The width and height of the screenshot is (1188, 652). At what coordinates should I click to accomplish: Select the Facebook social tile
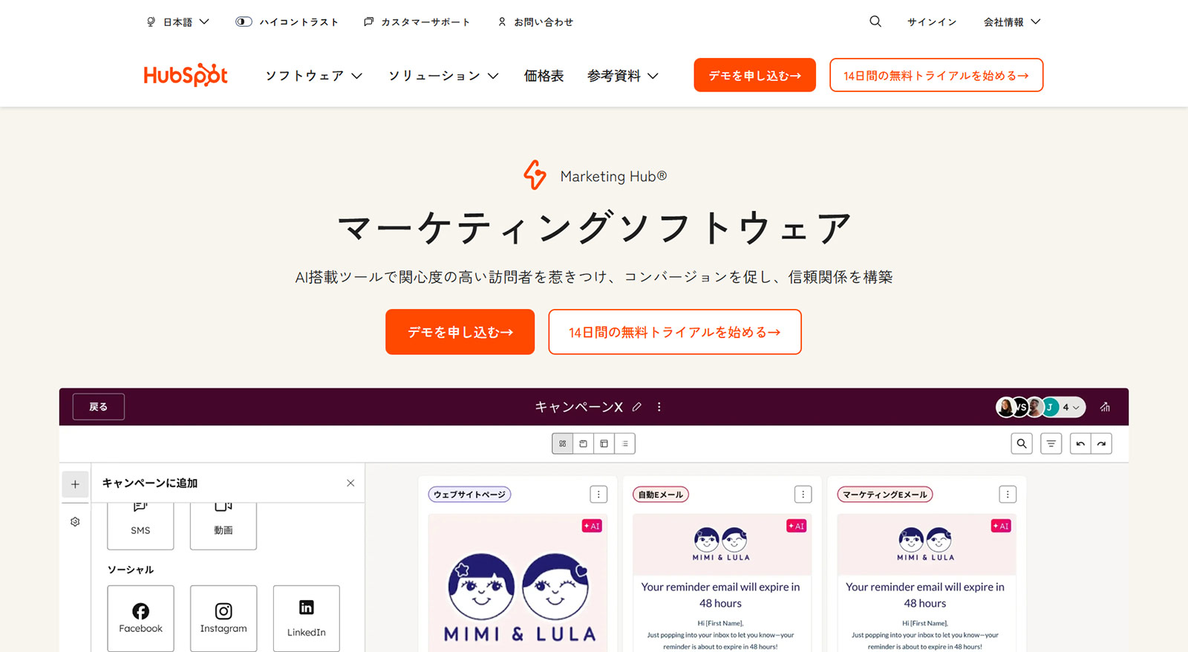click(140, 618)
